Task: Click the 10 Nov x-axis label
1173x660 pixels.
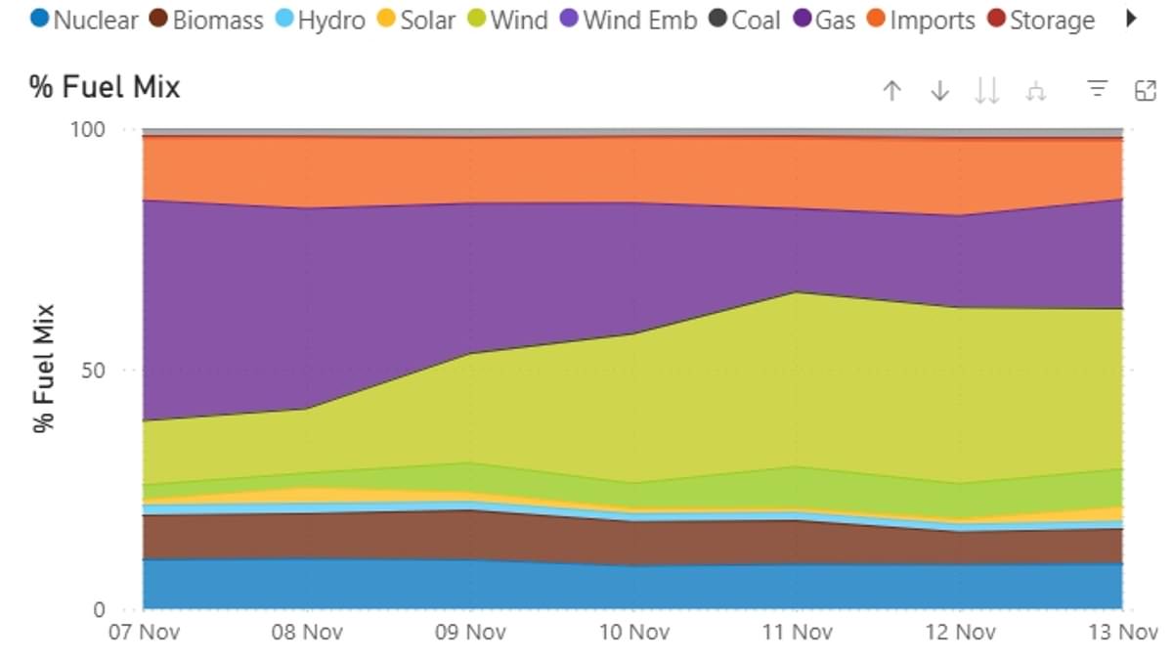Action: (x=633, y=632)
